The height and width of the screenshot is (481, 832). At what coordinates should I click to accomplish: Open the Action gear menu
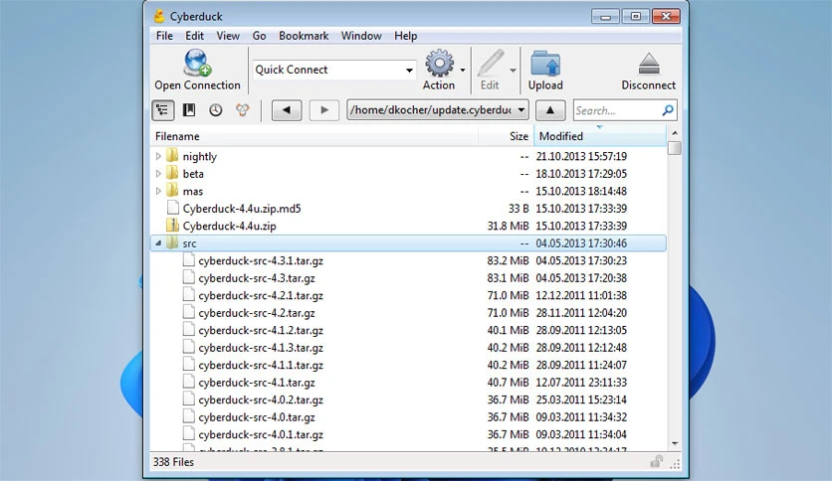439,64
